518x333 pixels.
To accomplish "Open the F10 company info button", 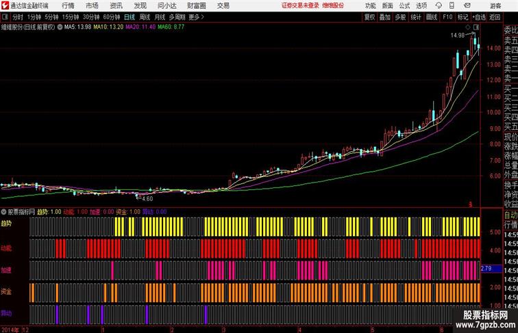I will click(447, 17).
